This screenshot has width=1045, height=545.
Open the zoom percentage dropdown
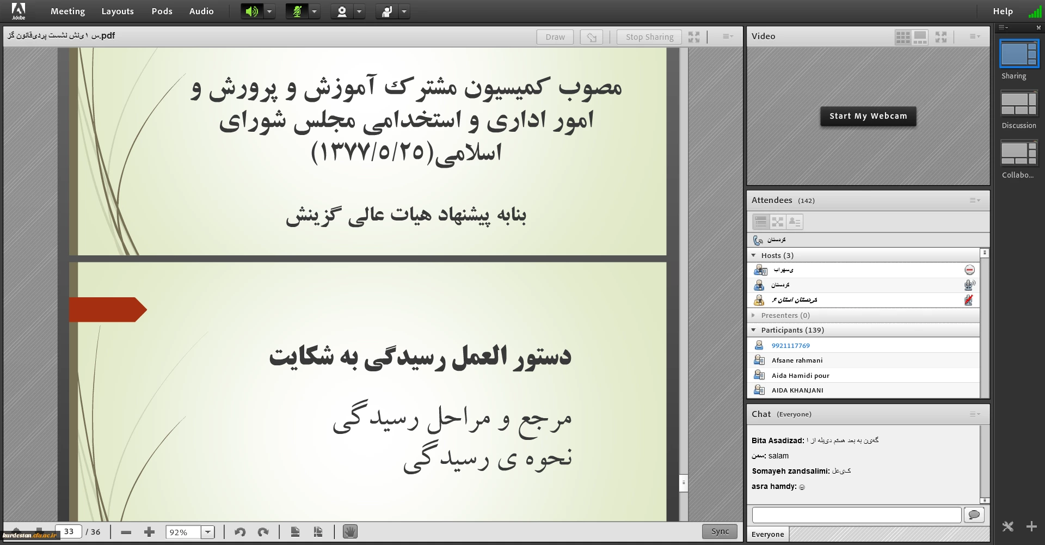click(208, 532)
